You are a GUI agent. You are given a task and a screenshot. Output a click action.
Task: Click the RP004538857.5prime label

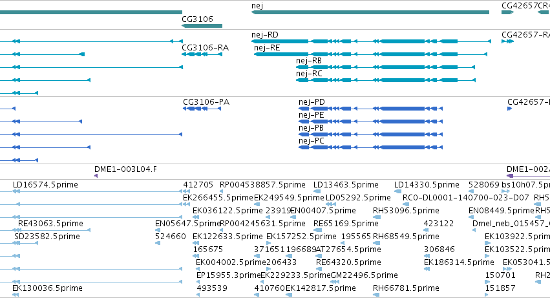pos(262,185)
